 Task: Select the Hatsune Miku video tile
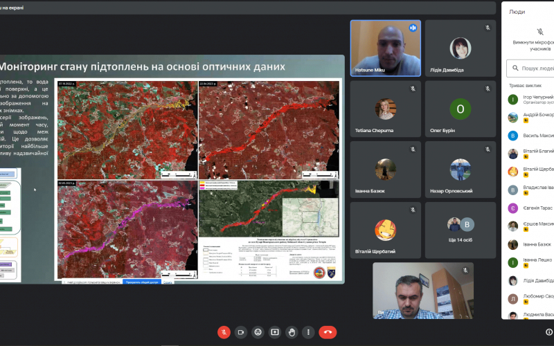coord(386,48)
